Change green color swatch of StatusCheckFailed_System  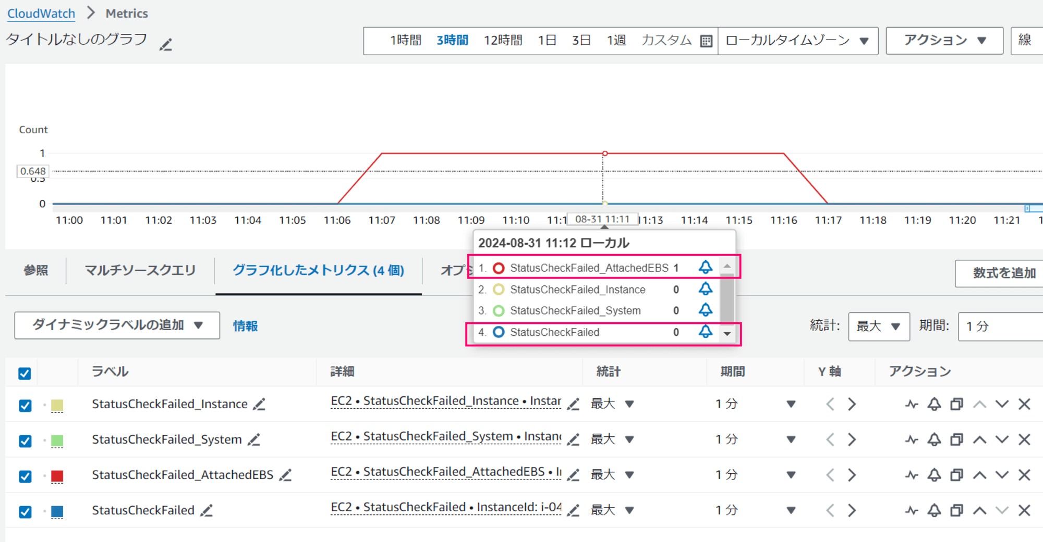57,440
